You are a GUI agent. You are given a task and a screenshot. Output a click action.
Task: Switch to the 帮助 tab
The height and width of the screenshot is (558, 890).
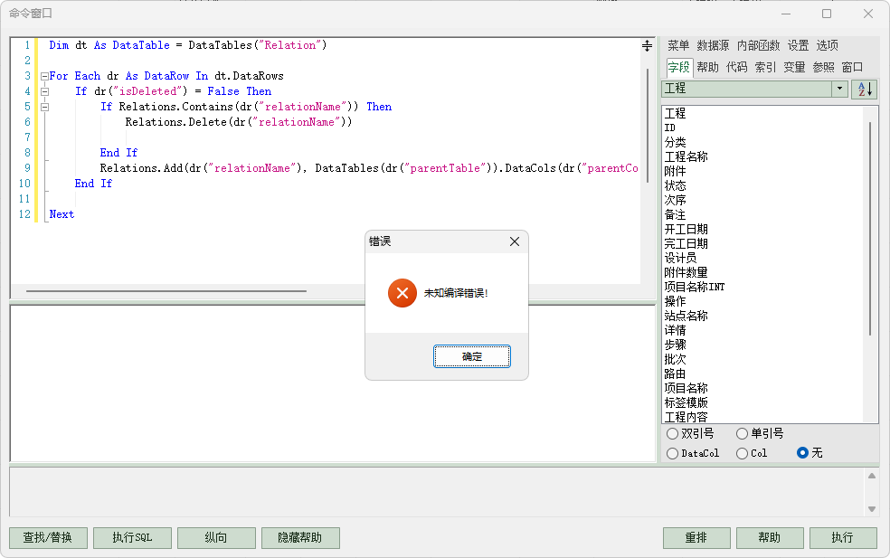708,67
